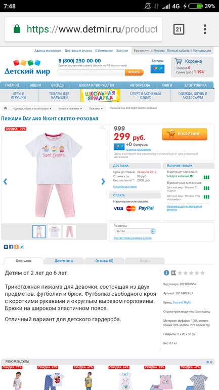This screenshot has width=219, height=390.
Task: Click the orange В корзине button
Action: click(x=185, y=134)
